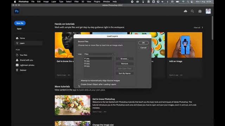The width and height of the screenshot is (225, 126).
Task: Click the Browse... button
Action: point(124,59)
